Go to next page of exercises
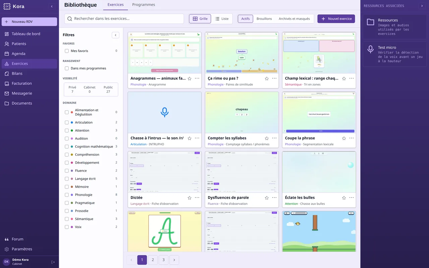The height and width of the screenshot is (268, 429). (174, 260)
